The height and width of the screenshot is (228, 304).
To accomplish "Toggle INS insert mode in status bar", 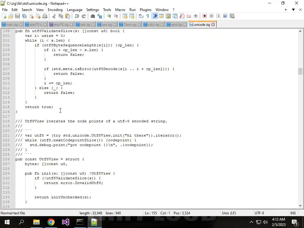I will coord(293,213).
